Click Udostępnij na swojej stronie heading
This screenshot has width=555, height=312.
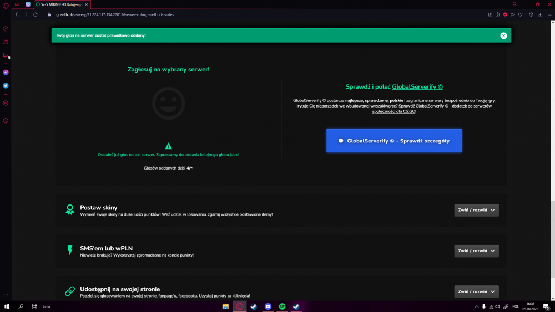point(120,289)
